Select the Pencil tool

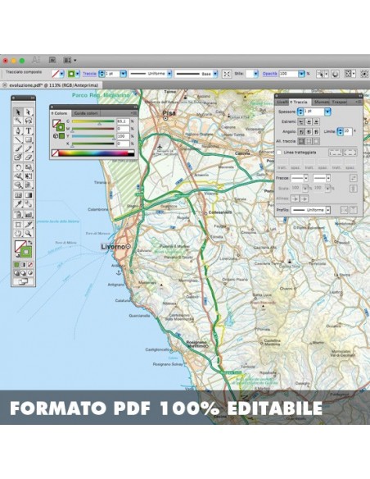(29, 148)
